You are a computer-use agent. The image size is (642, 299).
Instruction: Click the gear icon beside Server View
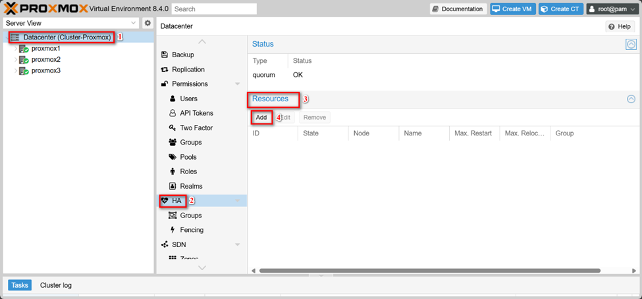coord(147,24)
